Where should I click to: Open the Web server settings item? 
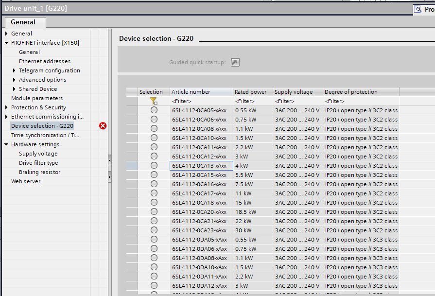[x=26, y=181]
